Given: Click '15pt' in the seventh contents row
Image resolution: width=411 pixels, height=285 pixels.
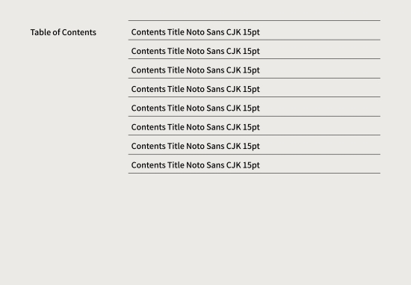Looking at the screenshot, I should point(251,147).
